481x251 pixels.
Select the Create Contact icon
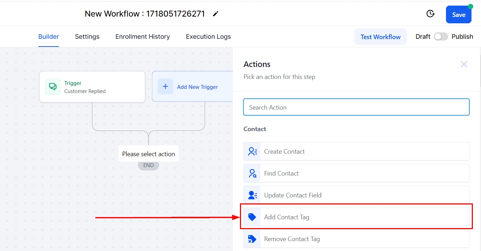(252, 152)
